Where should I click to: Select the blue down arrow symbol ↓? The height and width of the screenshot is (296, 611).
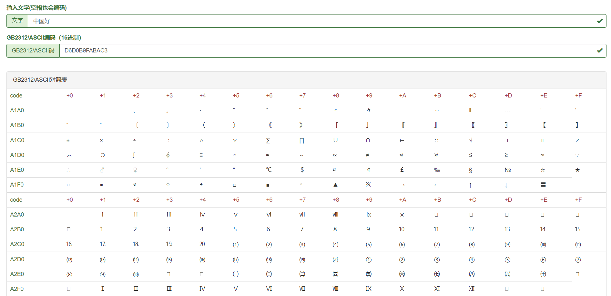506,185
